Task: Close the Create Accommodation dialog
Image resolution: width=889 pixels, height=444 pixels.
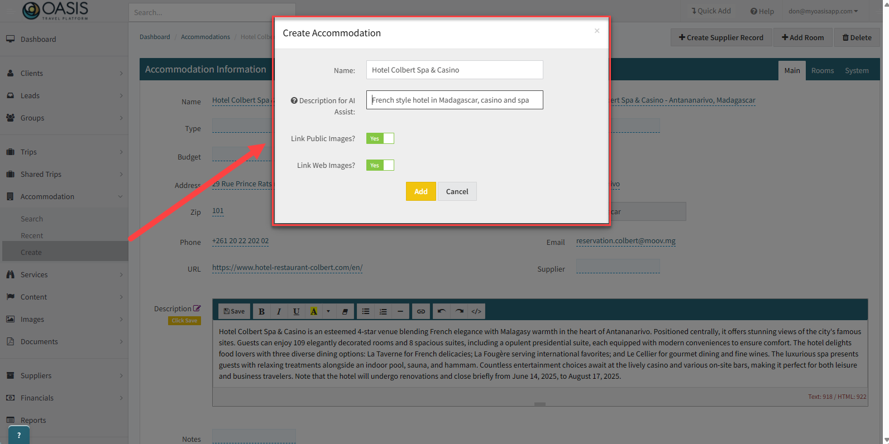Action: (597, 31)
